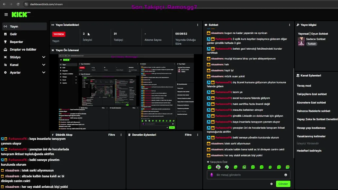Open chat settings gear beside Gönder
This screenshot has height=190, width=338.
[x=271, y=184]
